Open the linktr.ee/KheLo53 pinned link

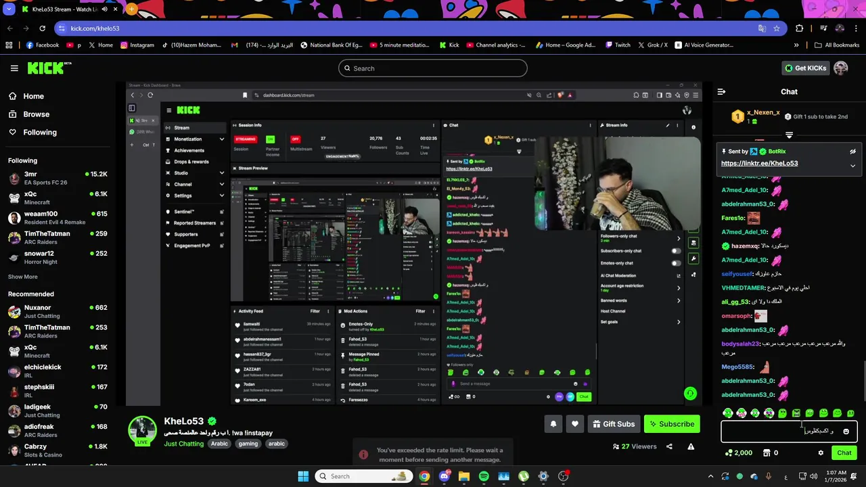pos(759,163)
